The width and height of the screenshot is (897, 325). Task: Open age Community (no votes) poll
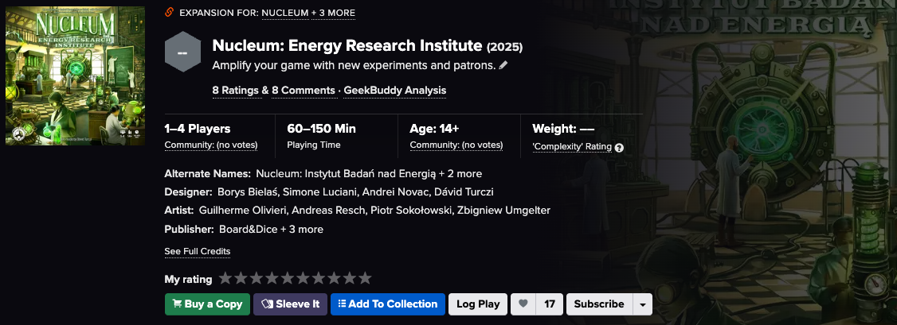tap(456, 145)
